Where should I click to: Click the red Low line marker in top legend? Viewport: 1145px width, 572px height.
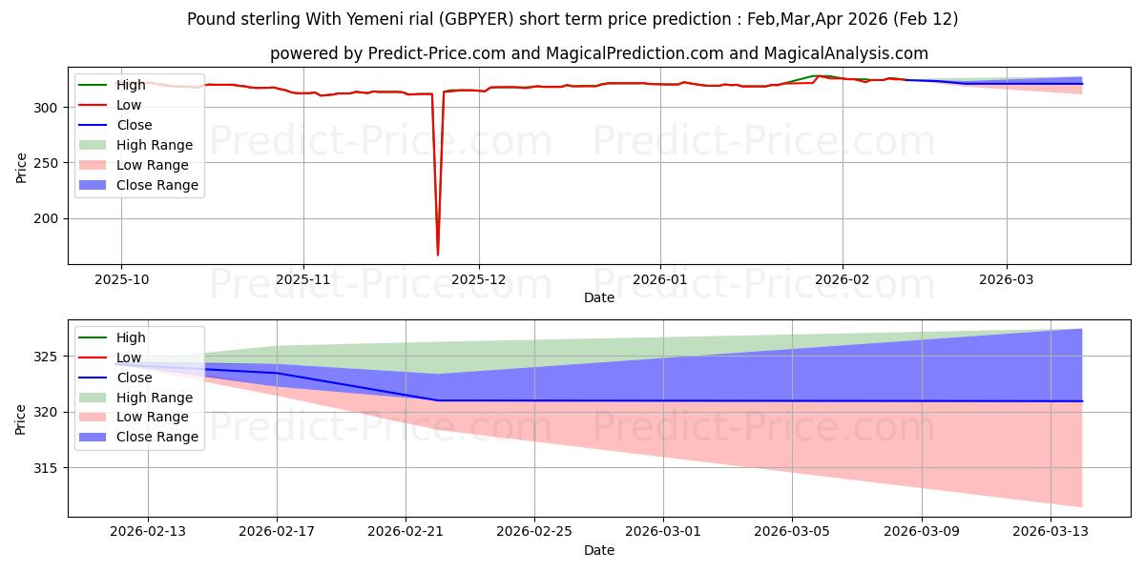(94, 106)
